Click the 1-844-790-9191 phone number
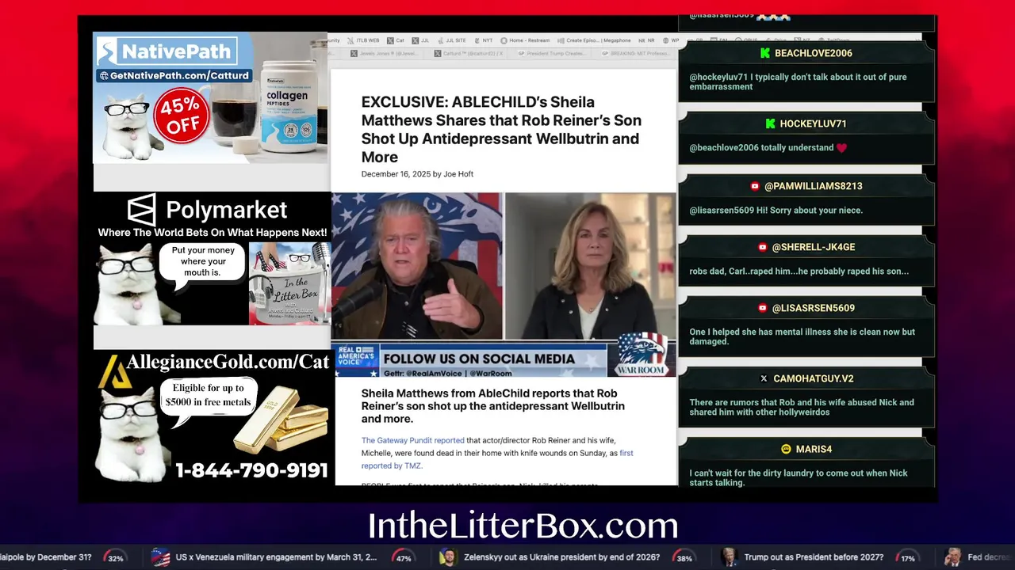 (251, 470)
